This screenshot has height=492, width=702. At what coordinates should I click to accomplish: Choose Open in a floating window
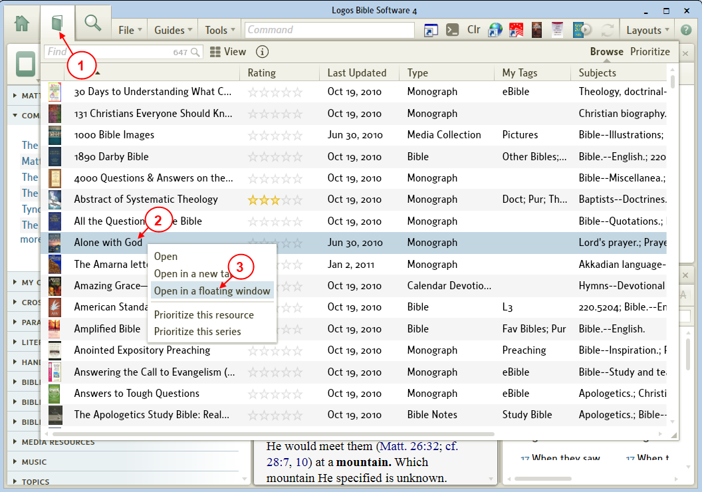click(x=212, y=291)
